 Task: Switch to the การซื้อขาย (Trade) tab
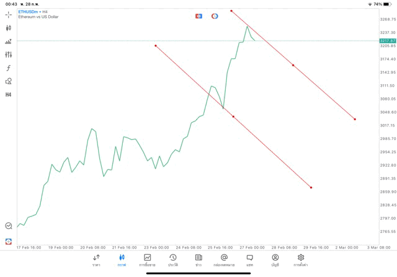point(147,260)
